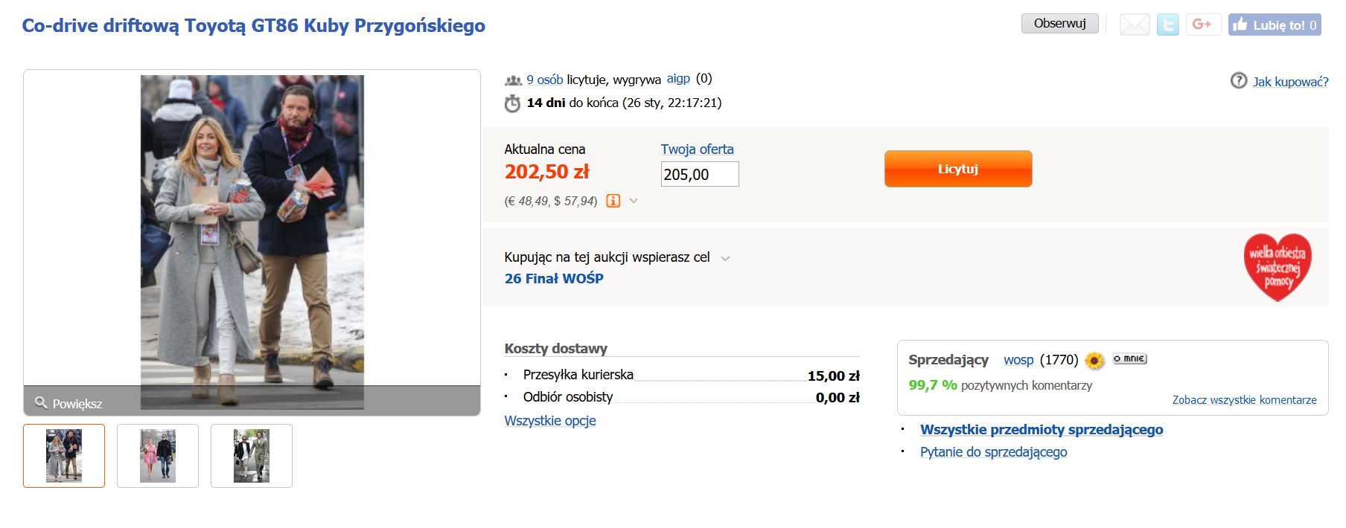Click the seller's 'o mnie' badge

tap(1129, 359)
